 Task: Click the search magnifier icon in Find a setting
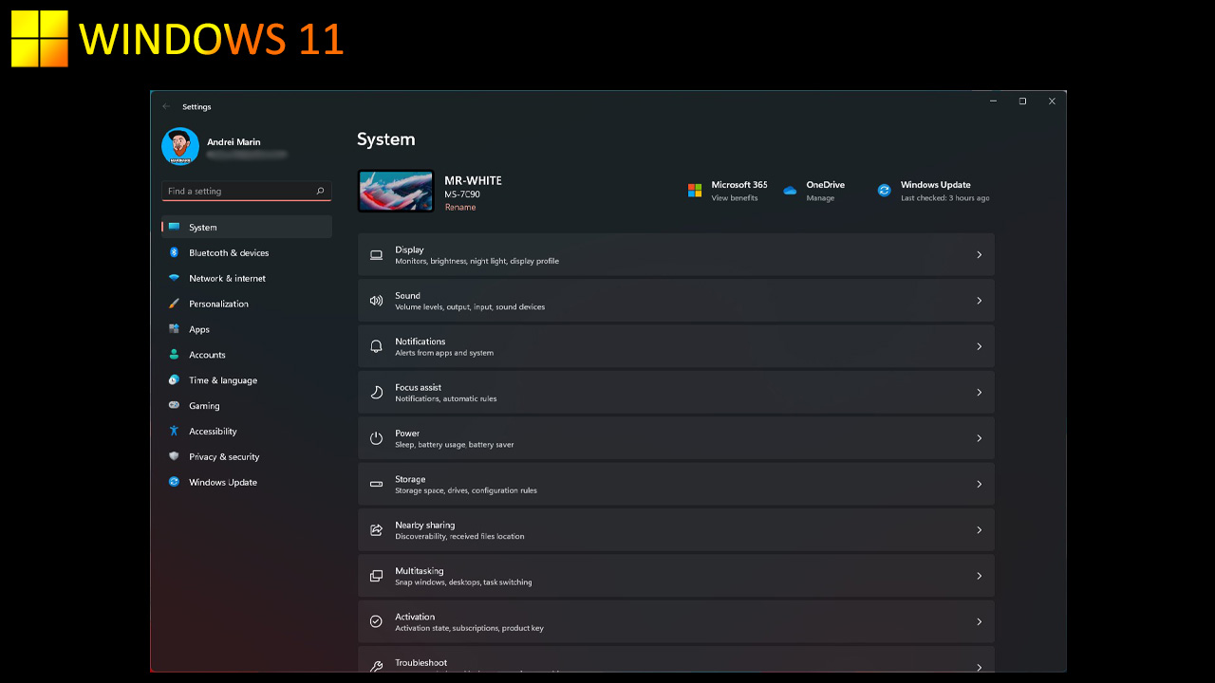pos(321,191)
